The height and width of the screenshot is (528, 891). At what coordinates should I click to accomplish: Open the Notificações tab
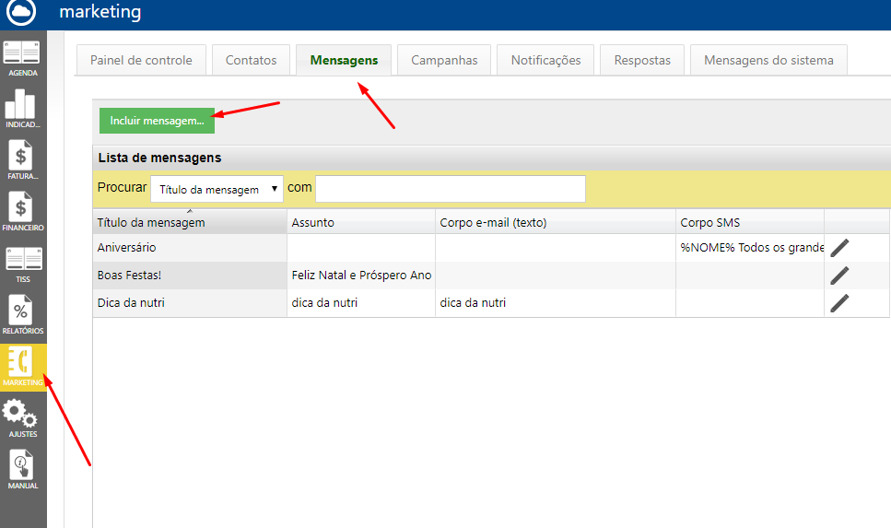pyautogui.click(x=545, y=60)
